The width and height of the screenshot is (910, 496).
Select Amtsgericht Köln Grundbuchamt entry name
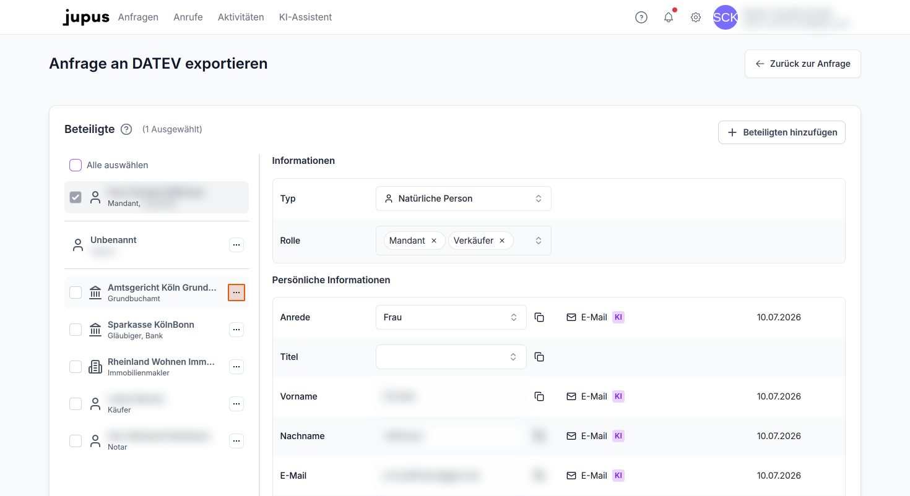162,288
